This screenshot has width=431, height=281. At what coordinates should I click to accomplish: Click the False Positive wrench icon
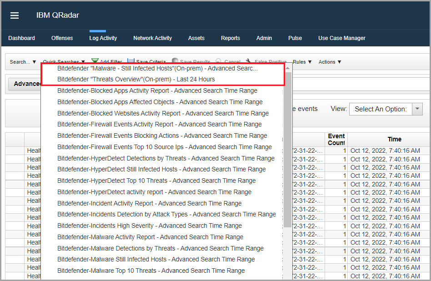click(x=249, y=61)
